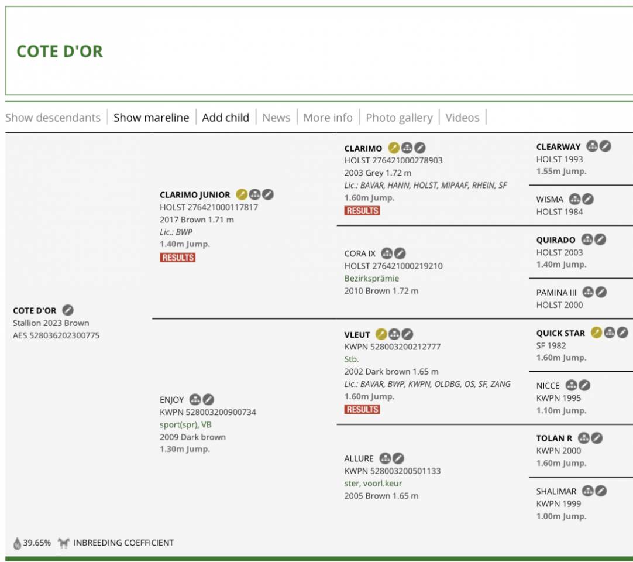Open the pedigree tree icon for ENJOY
The height and width of the screenshot is (562, 633).
195,399
